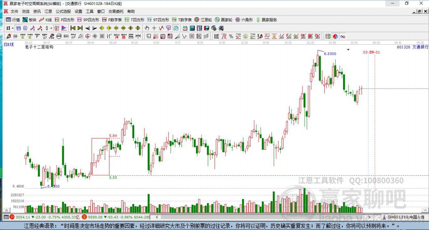Select the zigzag wave line icon
429x230 pixels.
(x=184, y=36)
